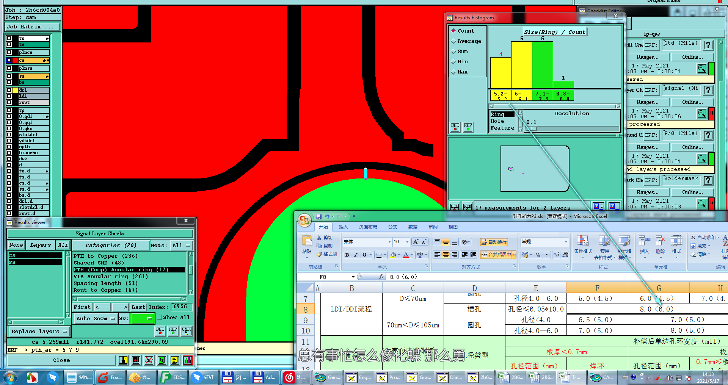Select Average radio in Results histogram
The image size is (728, 385).
tap(453, 41)
